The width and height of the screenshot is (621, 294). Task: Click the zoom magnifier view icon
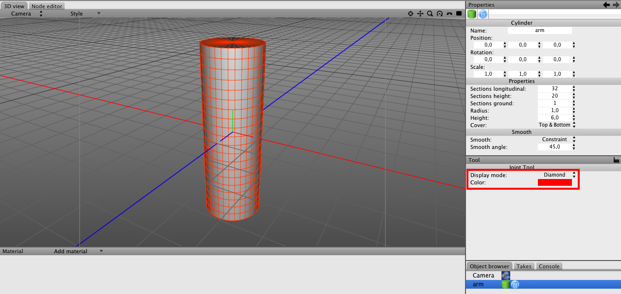pos(430,14)
